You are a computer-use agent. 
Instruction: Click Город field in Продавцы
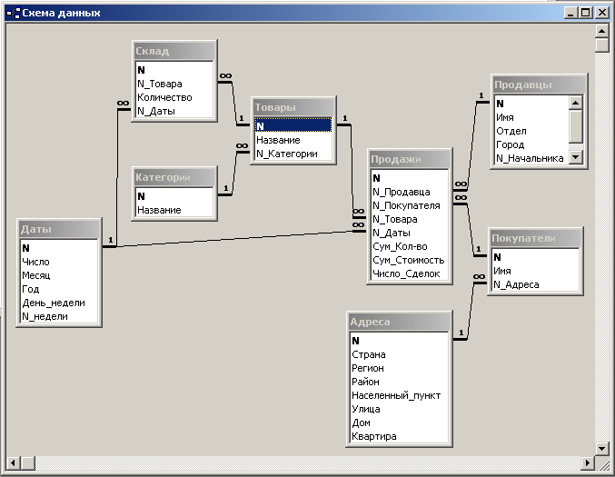tap(531, 144)
